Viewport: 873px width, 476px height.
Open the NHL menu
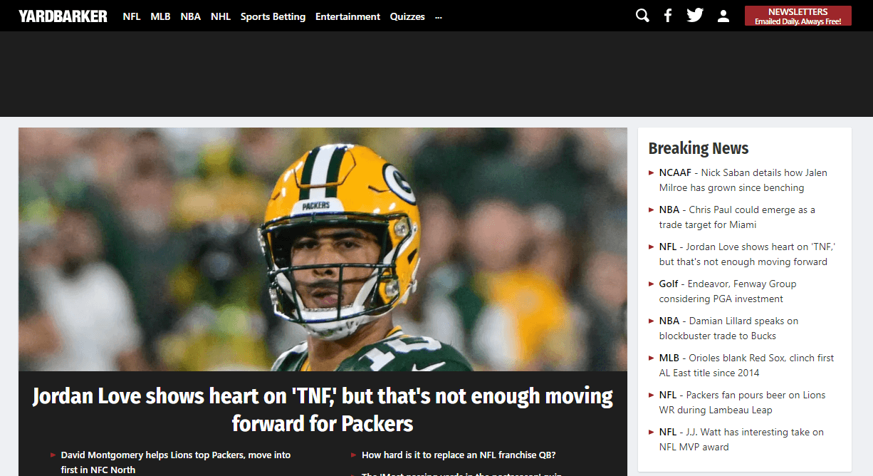tap(221, 16)
